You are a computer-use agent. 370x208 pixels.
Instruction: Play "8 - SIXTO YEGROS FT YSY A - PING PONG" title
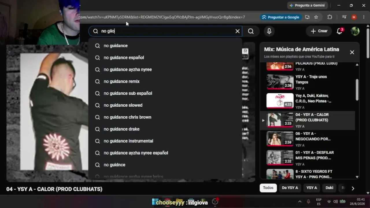point(314,174)
